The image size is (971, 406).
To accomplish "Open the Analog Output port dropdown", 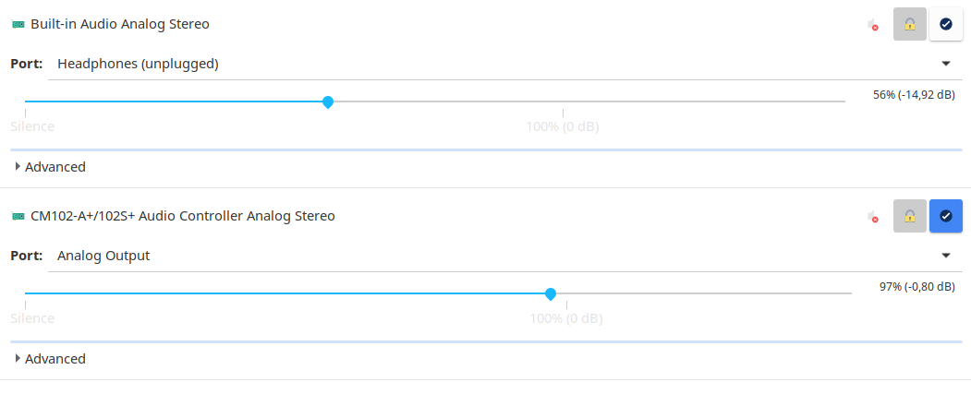I will click(x=504, y=256).
